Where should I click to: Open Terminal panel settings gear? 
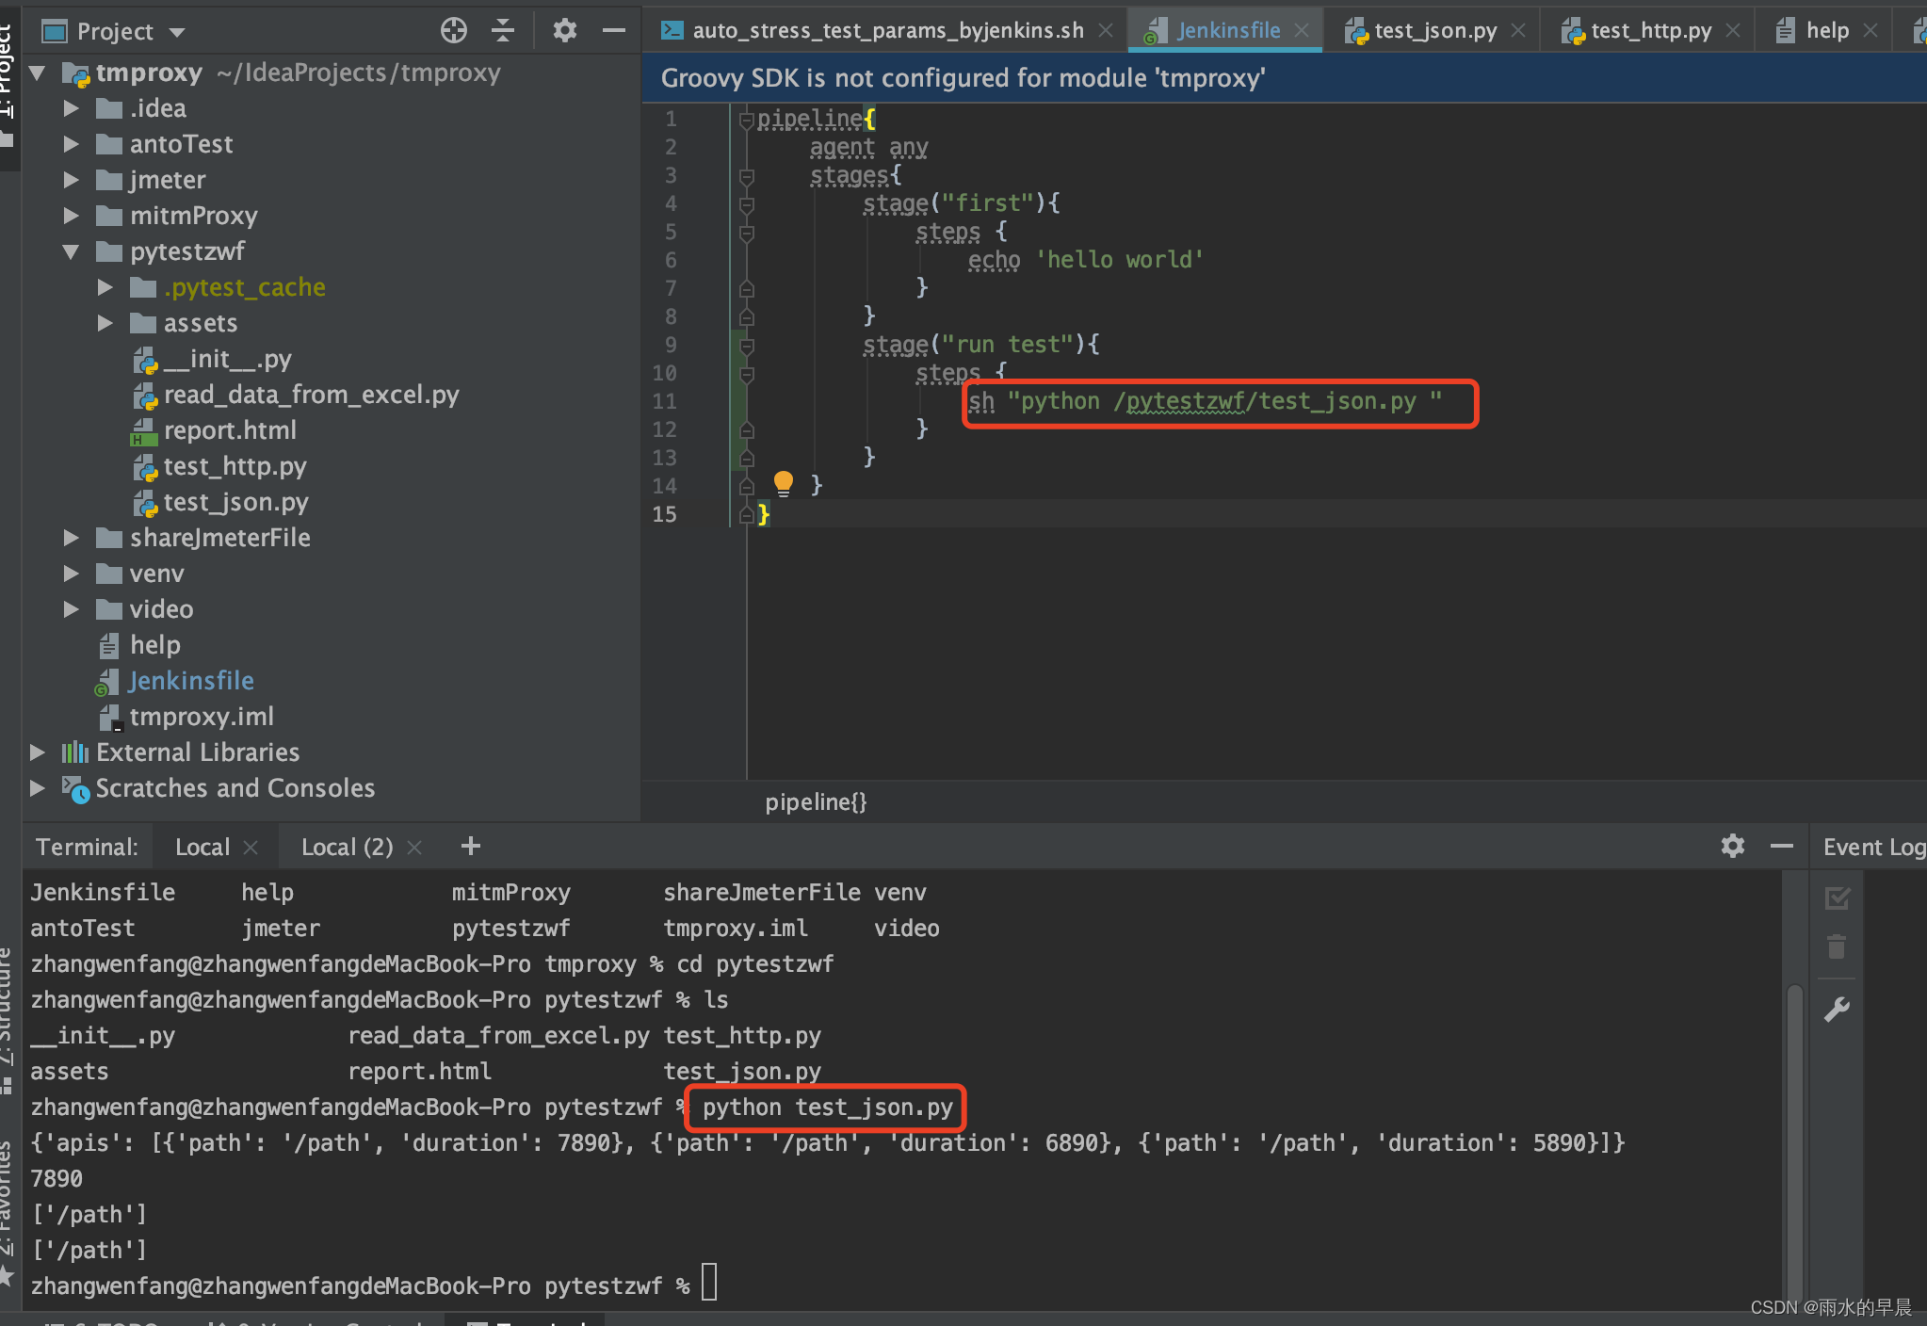pos(1733,846)
